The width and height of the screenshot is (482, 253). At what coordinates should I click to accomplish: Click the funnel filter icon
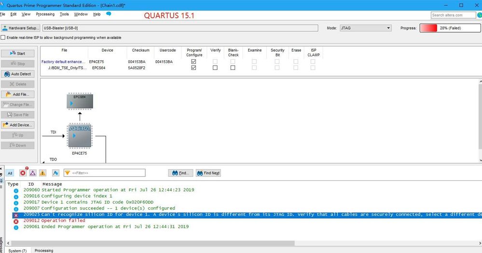tap(68, 173)
